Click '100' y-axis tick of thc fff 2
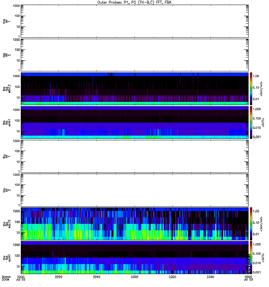 point(17,185)
